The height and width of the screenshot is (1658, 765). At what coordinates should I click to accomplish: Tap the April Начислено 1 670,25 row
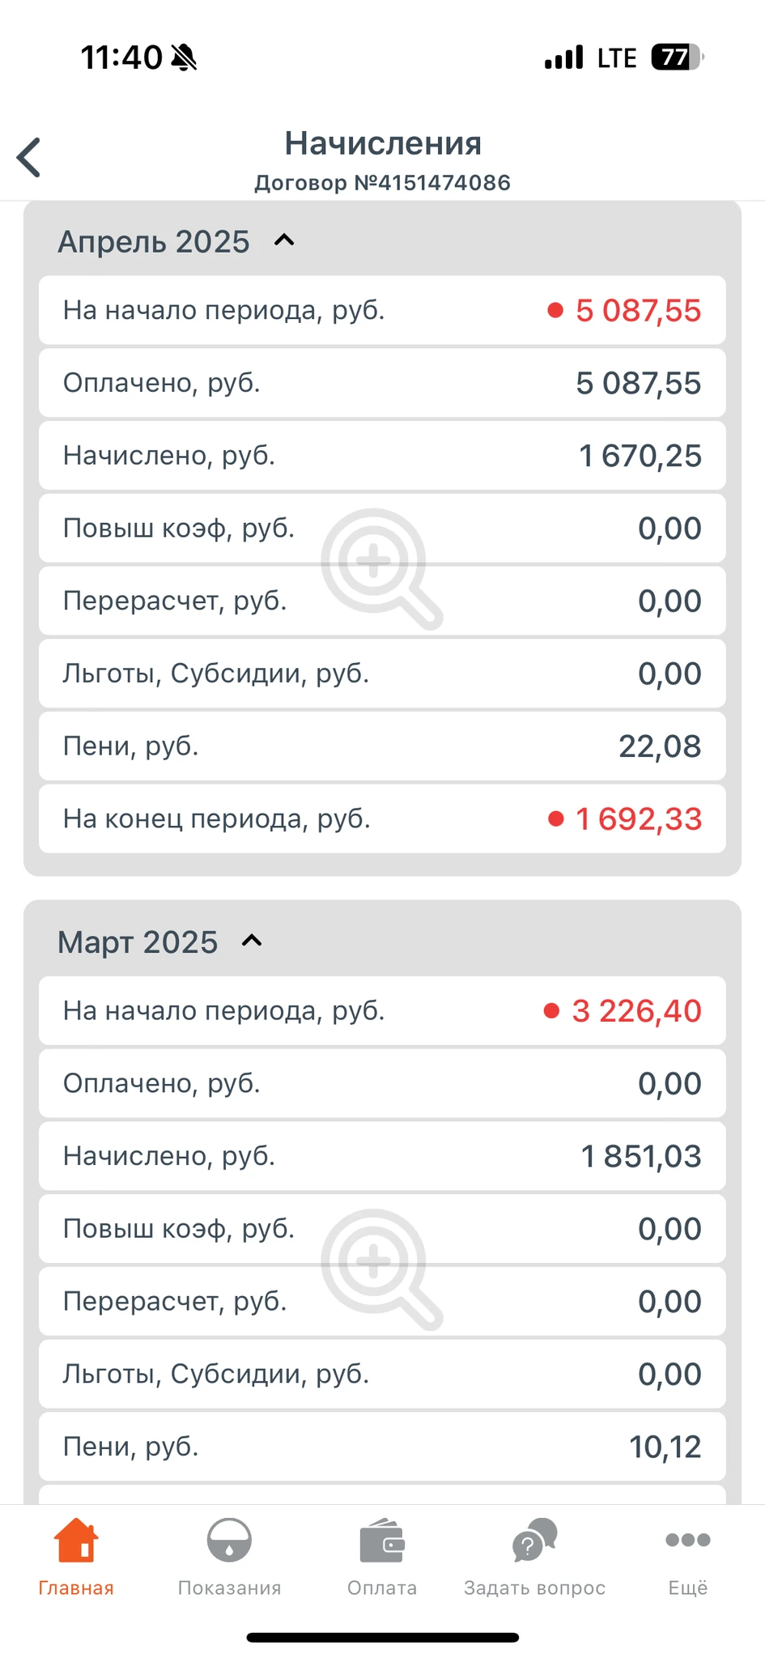pos(382,456)
